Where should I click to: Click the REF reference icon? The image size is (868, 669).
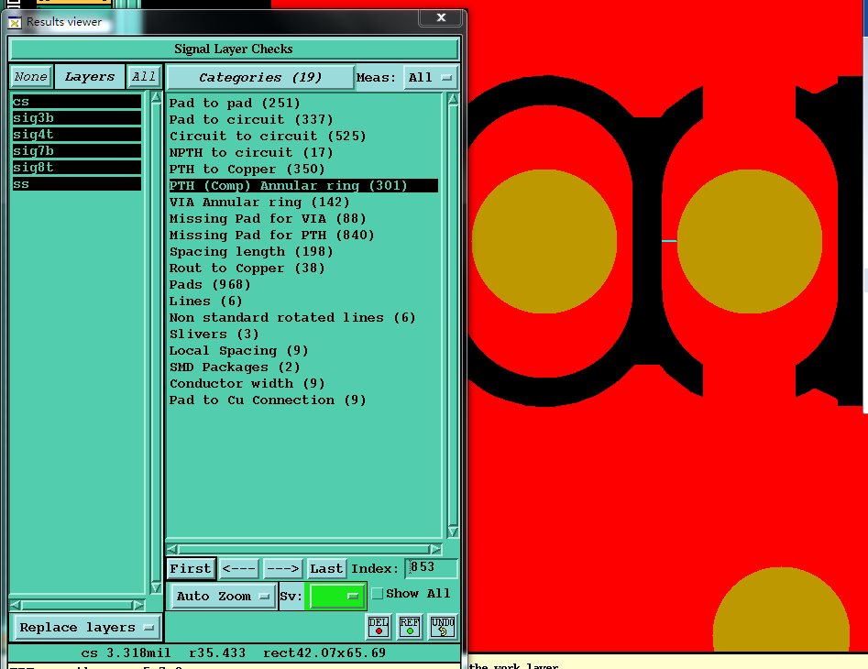410,626
